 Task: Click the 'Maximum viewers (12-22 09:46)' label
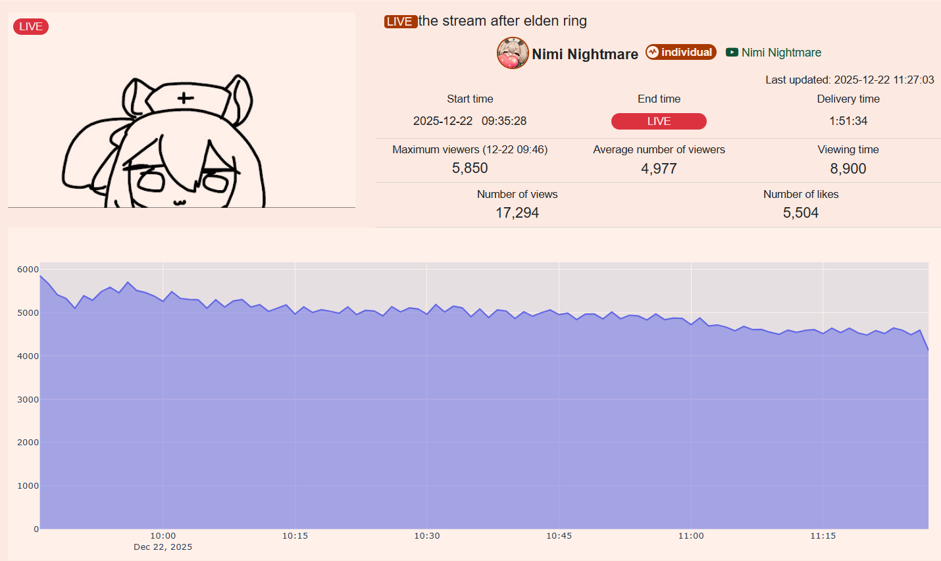coord(470,149)
